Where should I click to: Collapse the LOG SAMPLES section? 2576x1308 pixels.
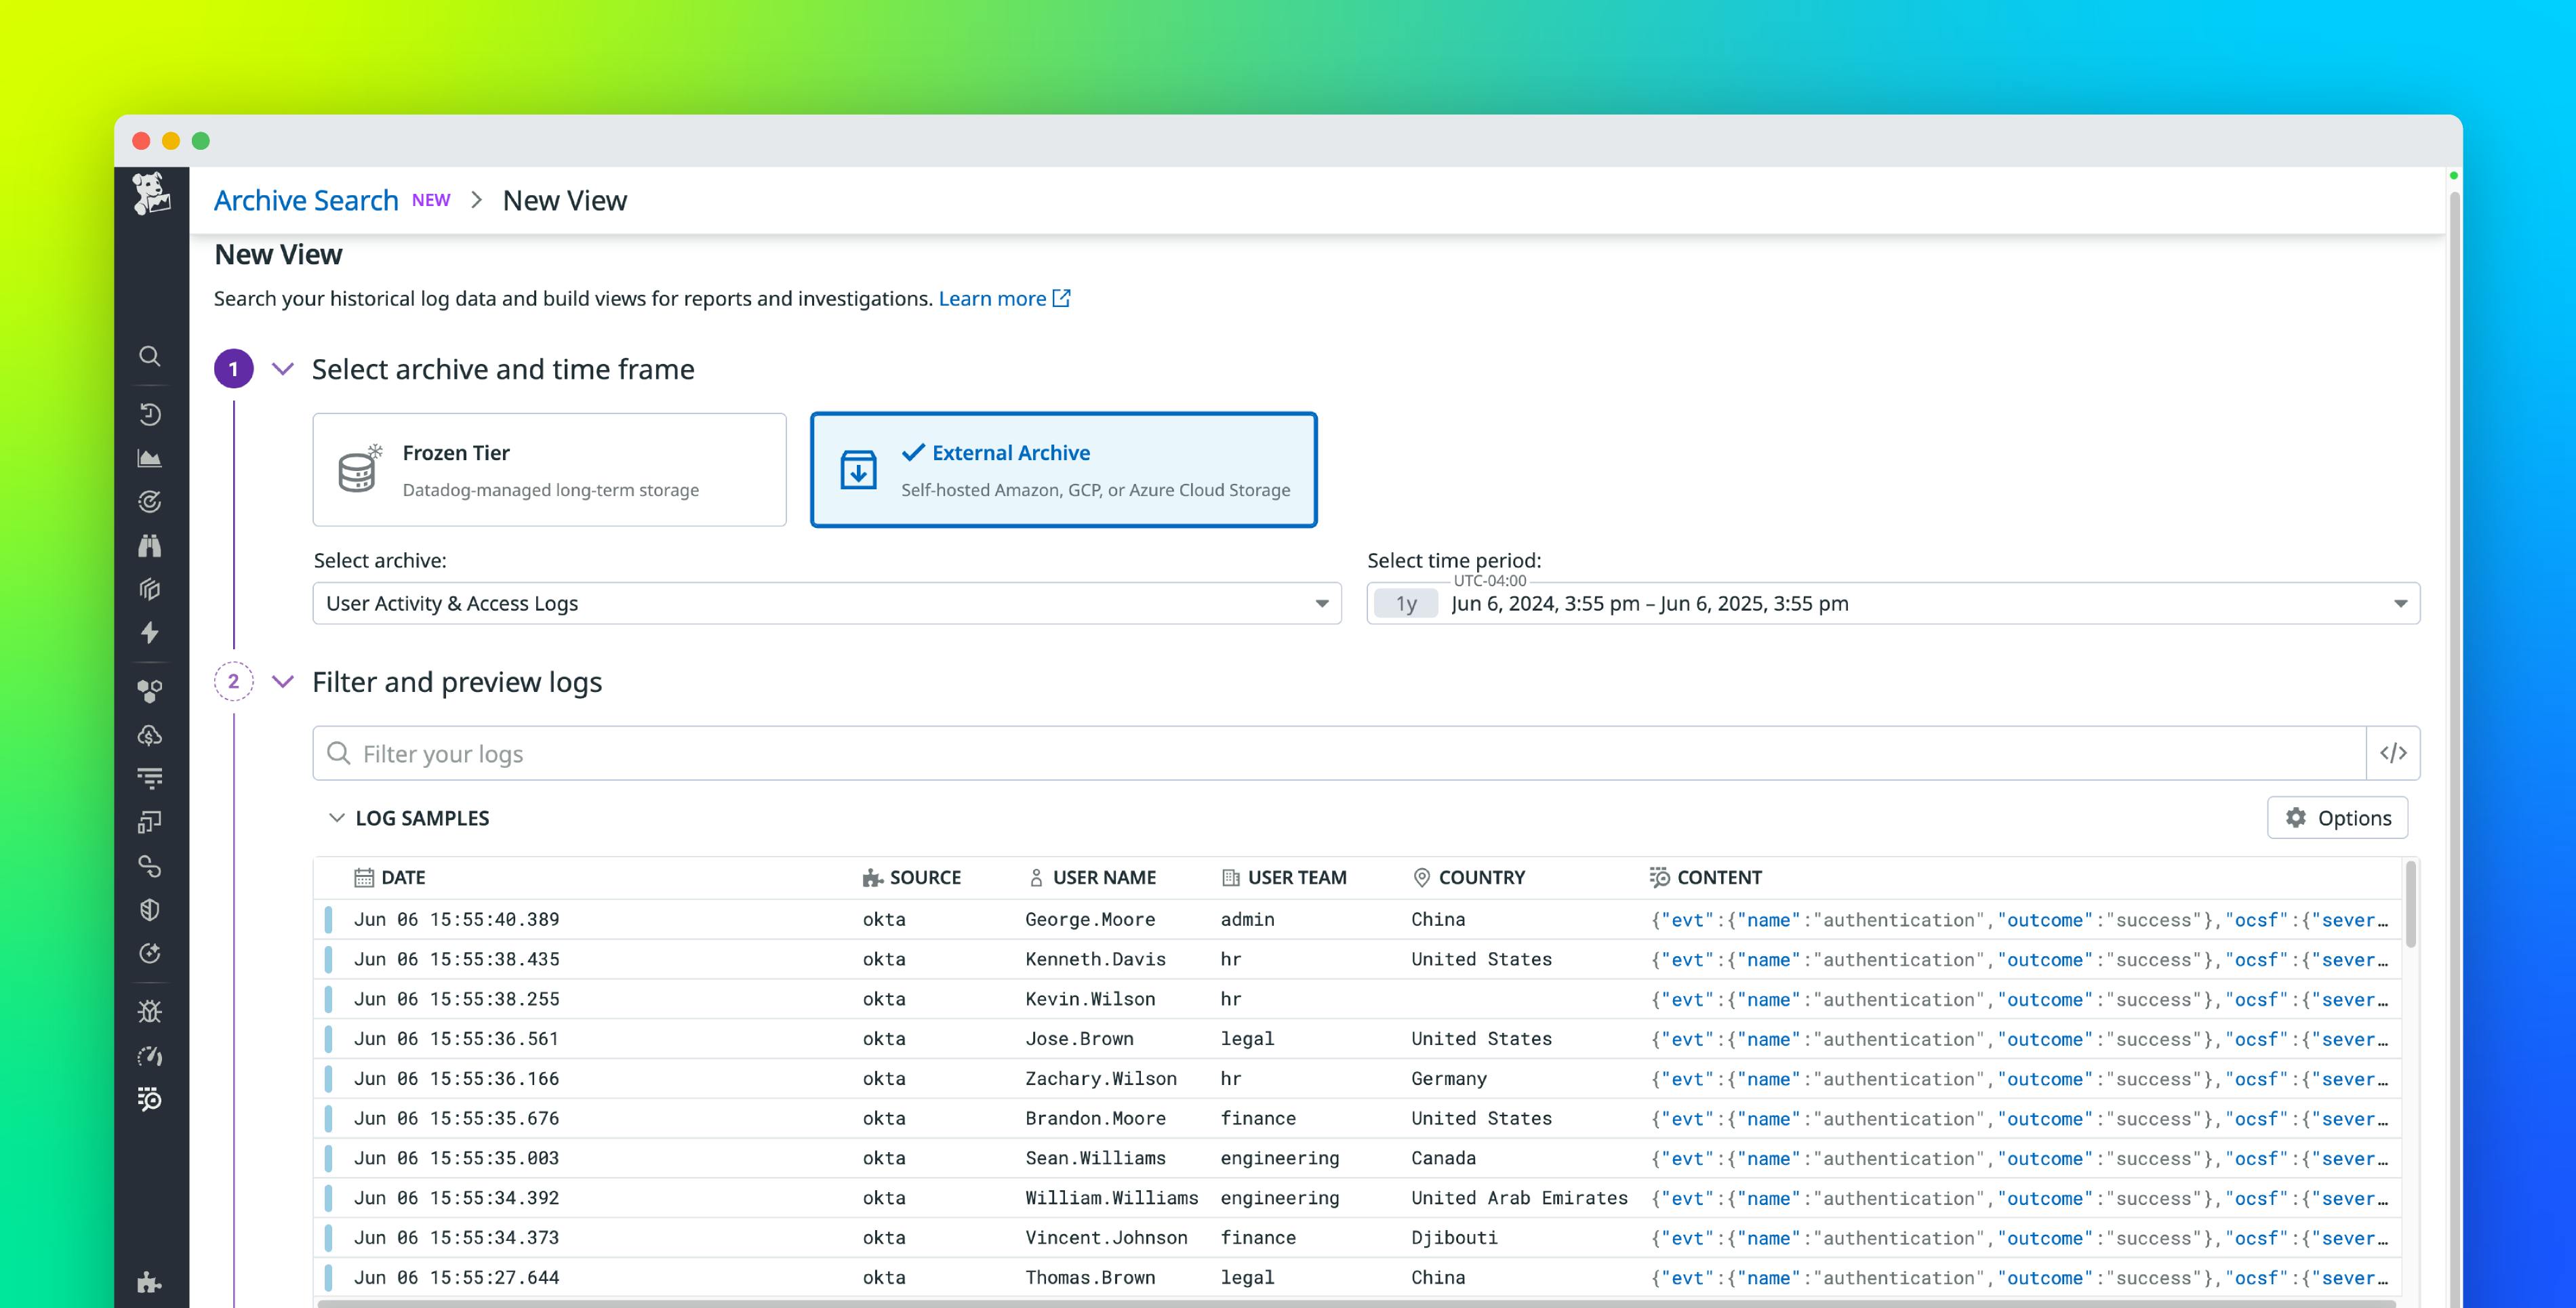point(336,817)
